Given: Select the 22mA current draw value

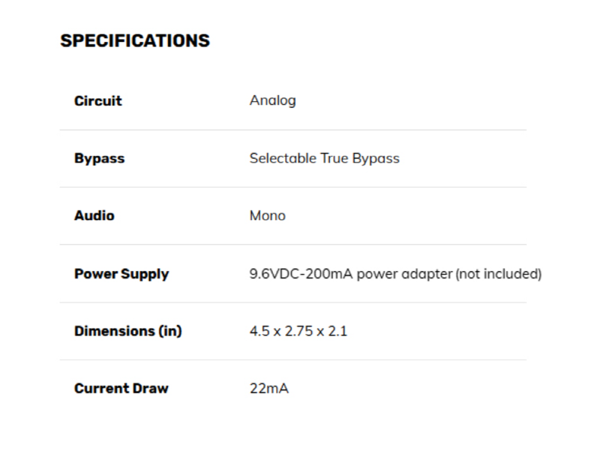Looking at the screenshot, I should click(268, 389).
